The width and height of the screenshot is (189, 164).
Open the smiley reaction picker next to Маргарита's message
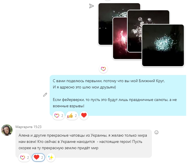pyautogui.click(x=156, y=132)
